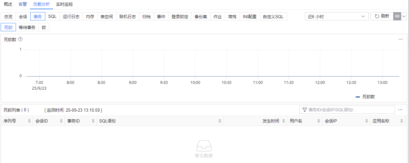This screenshot has height=163, width=409.
Task: Open the 作业 sub-tab
Action: [218, 17]
